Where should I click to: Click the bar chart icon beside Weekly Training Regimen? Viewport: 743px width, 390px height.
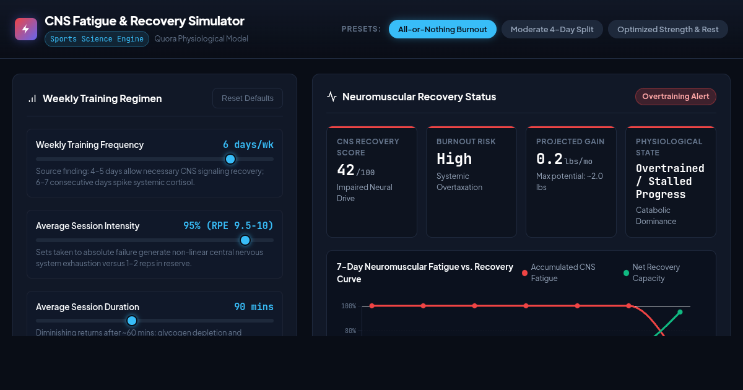32,98
